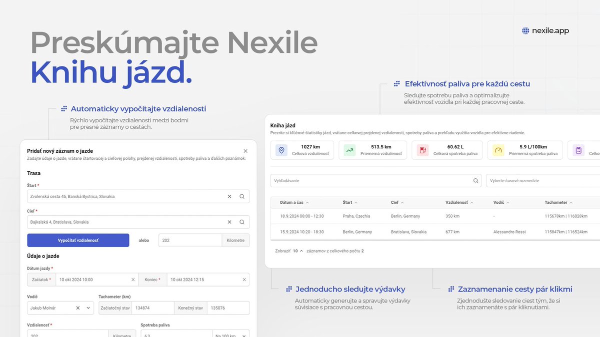Click the fuel pump icon for Celková spotreba paliva
600x337 pixels.
pos(423,150)
